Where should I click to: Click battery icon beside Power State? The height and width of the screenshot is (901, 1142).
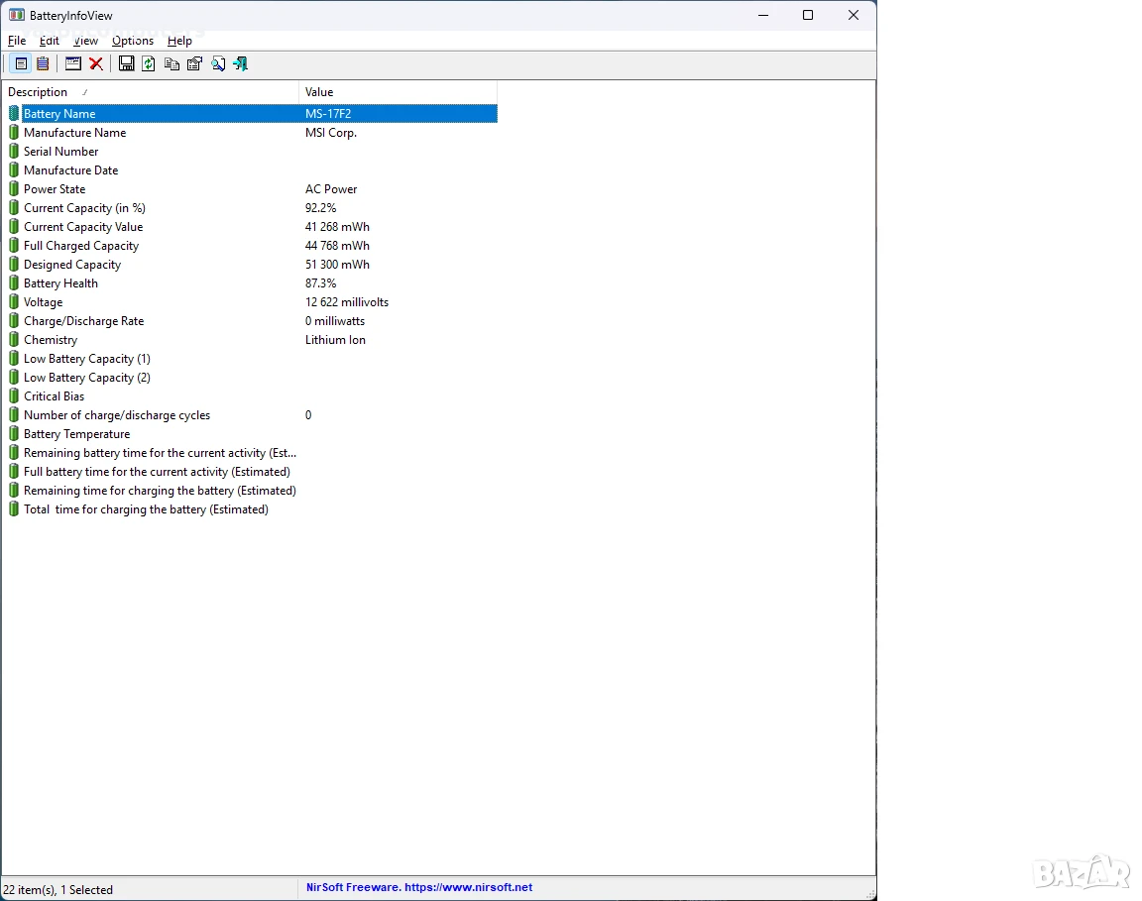coord(14,189)
